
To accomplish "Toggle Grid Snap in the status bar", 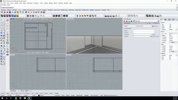I will pos(57,96).
